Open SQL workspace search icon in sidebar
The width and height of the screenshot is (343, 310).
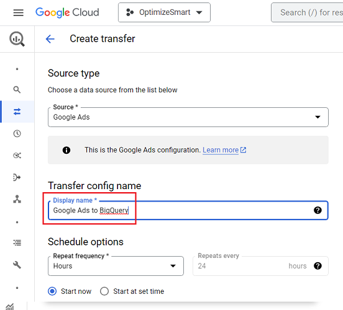tap(17, 89)
